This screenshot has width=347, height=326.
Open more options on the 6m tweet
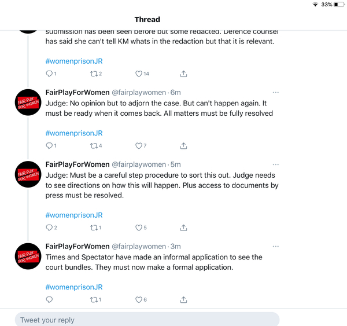[276, 93]
